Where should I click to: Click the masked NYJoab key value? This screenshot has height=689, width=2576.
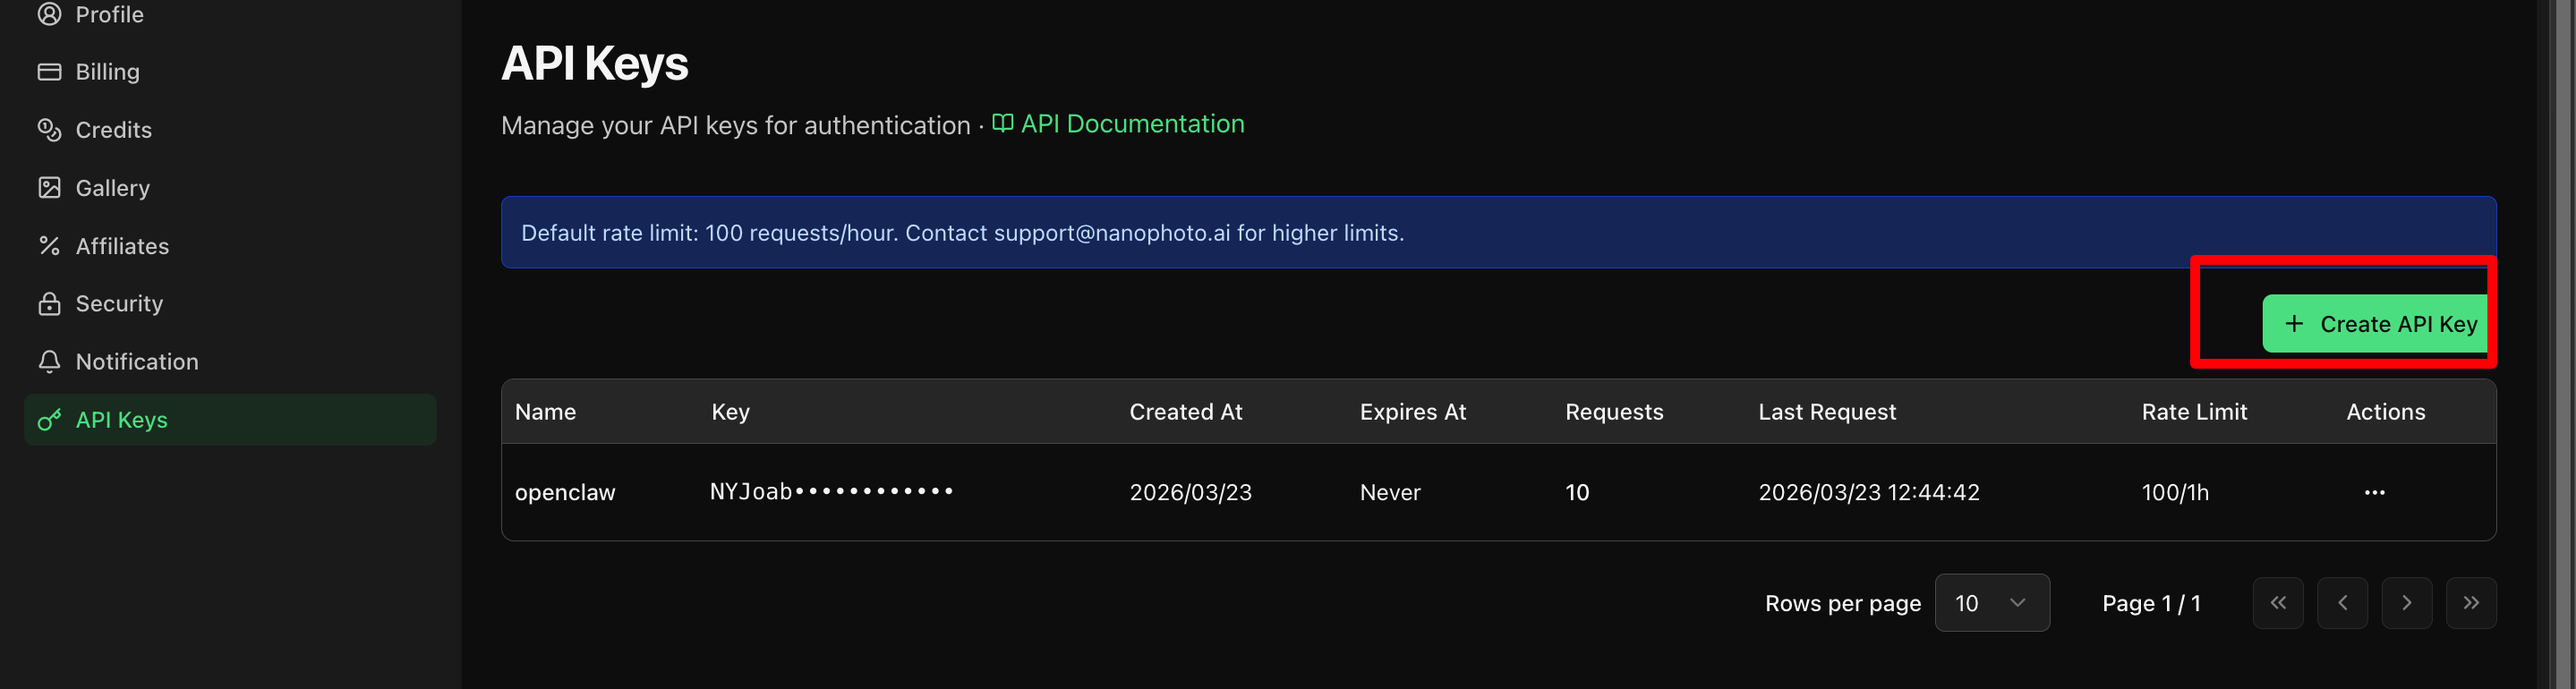click(x=831, y=492)
